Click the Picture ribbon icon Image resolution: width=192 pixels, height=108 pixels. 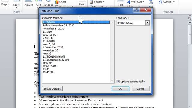click(28, 4)
